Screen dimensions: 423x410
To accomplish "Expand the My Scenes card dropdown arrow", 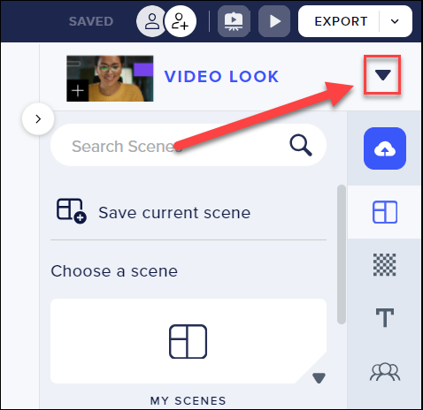I will click(x=319, y=378).
